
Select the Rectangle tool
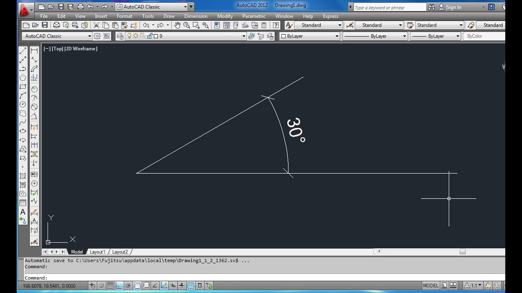pyautogui.click(x=23, y=87)
